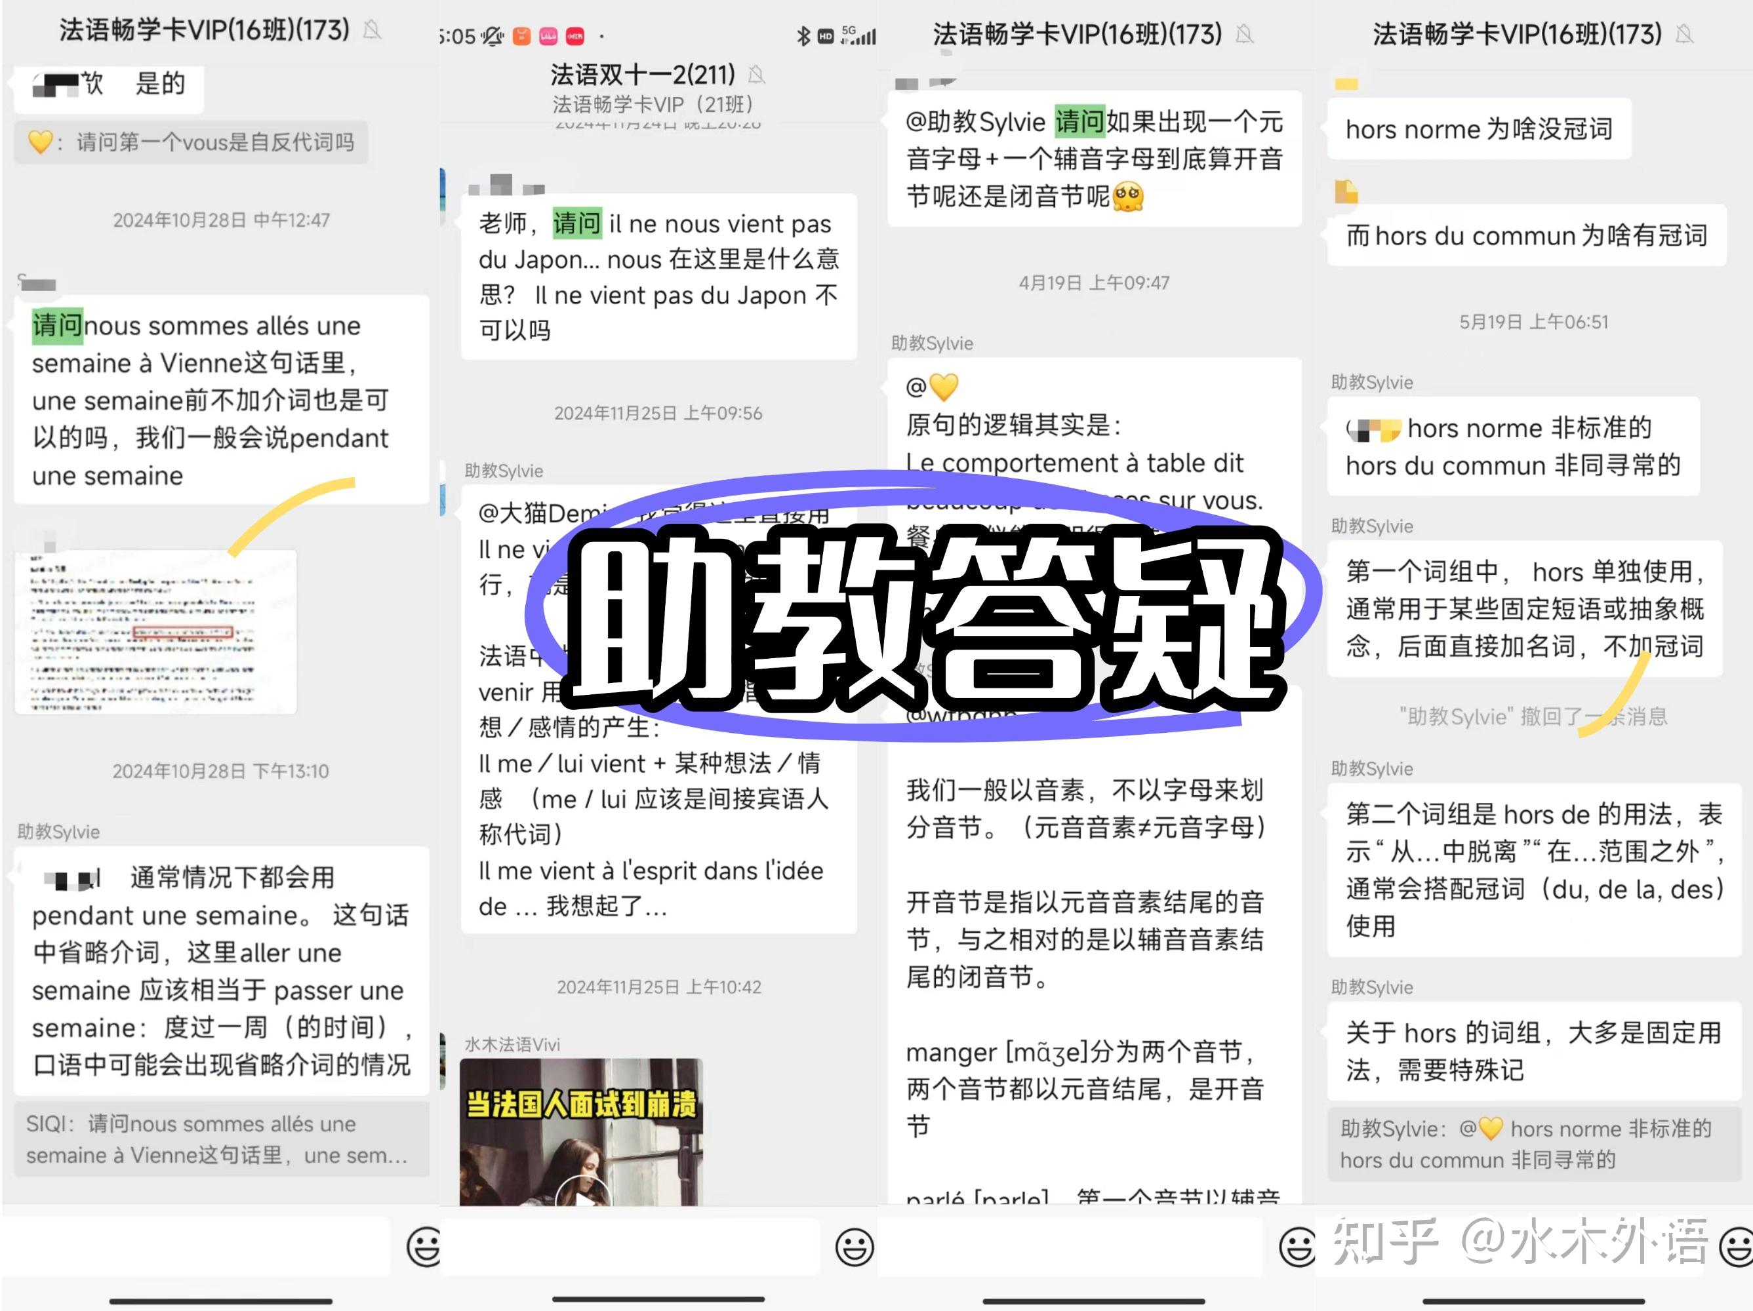Tap the yellow heart emoji after '@' in Sylvie's reply

(x=943, y=387)
